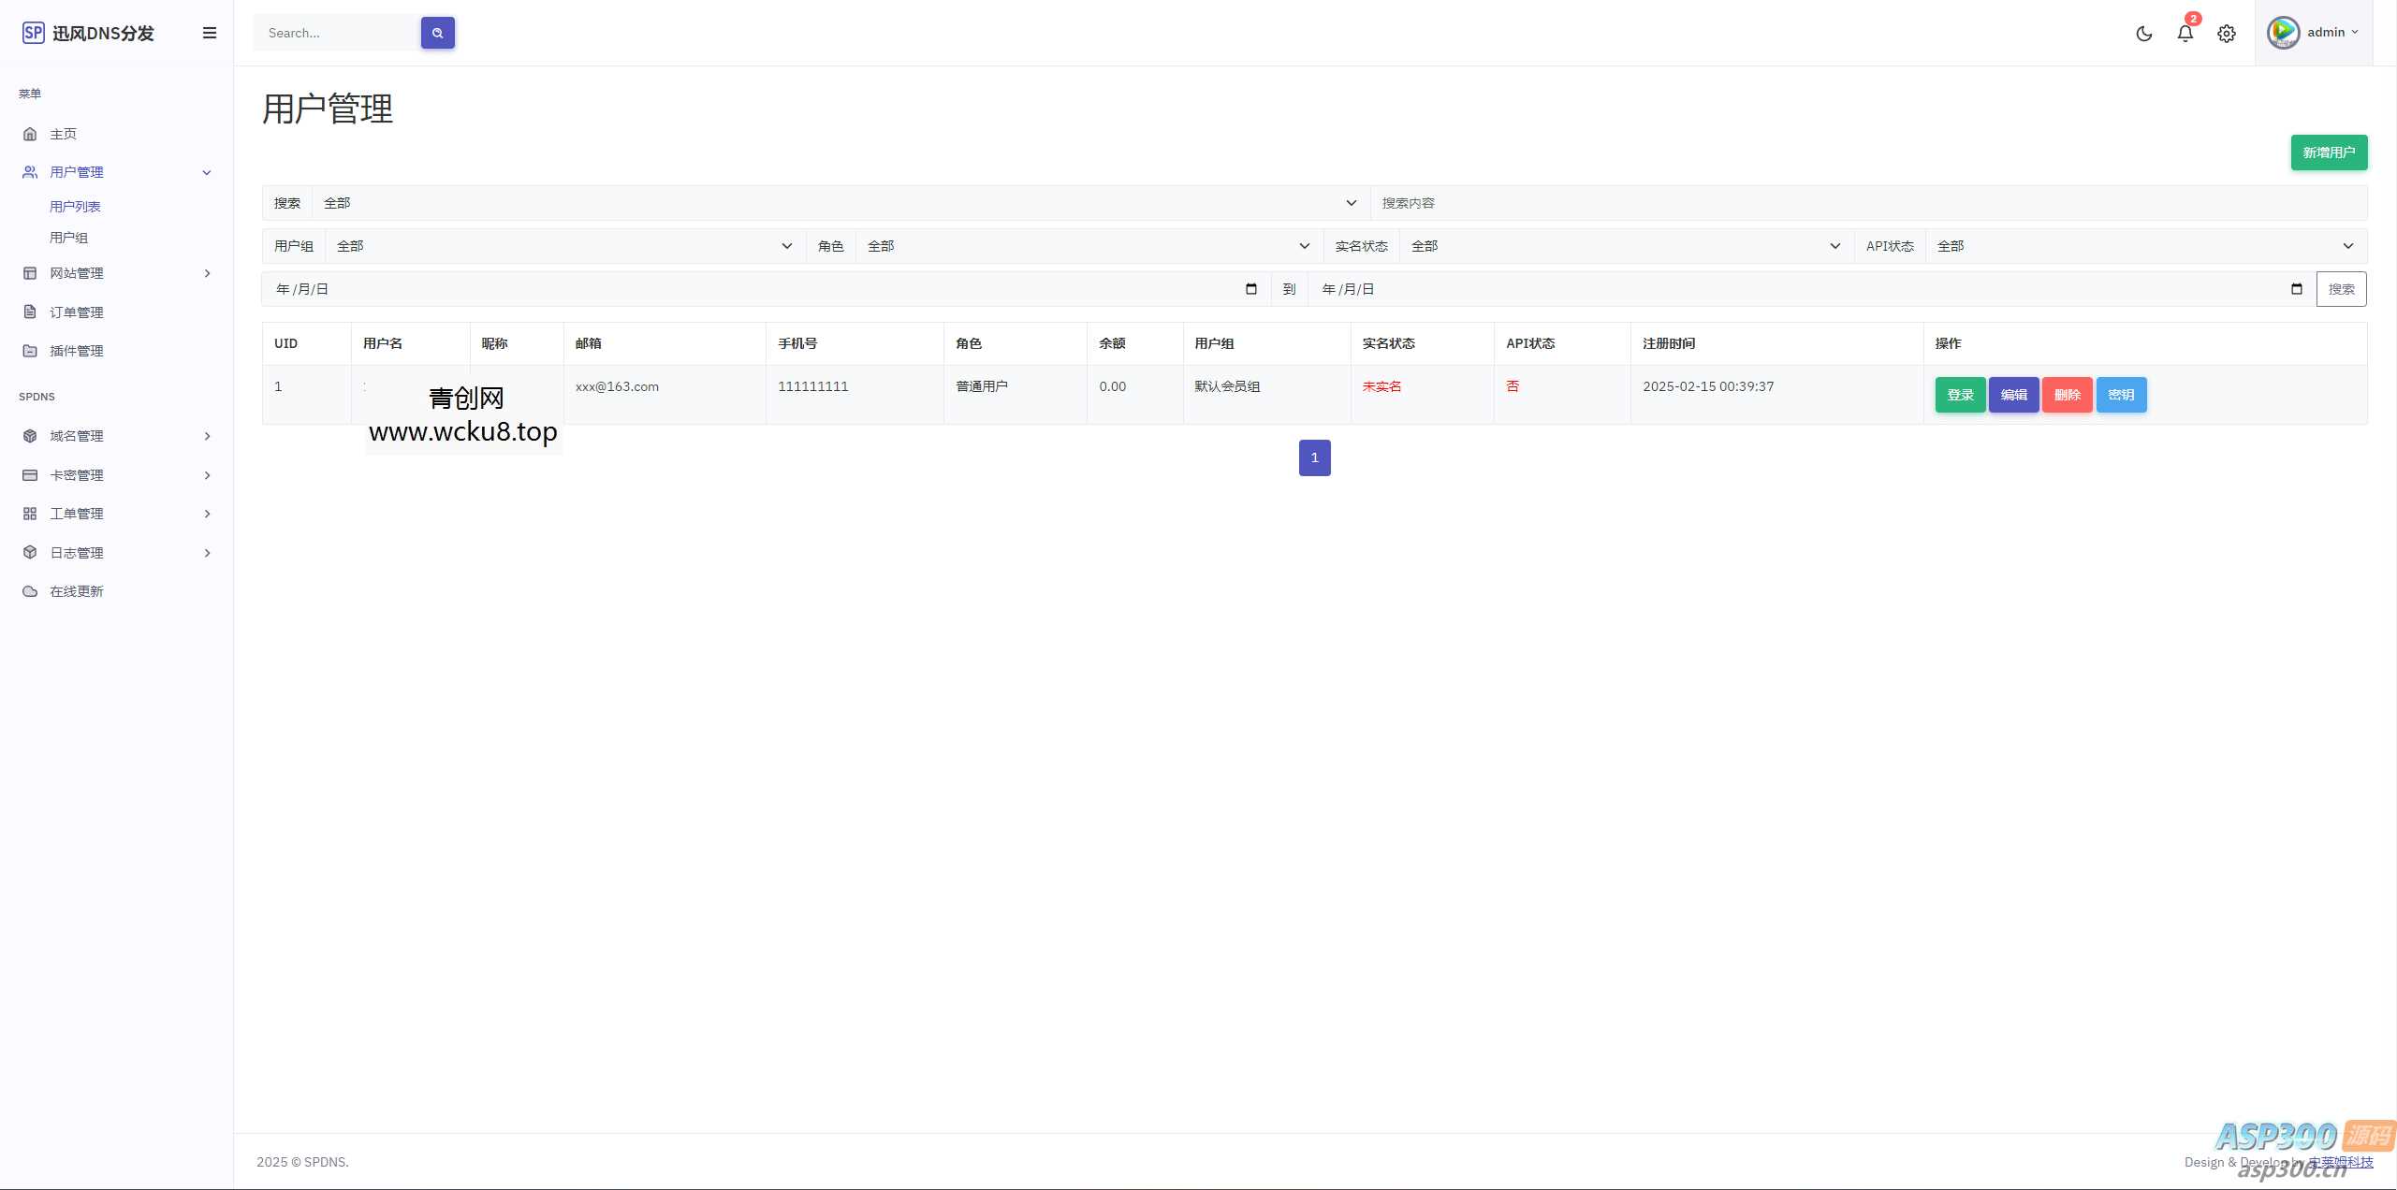
Task: Open end date calendar picker icon
Action: (x=2296, y=289)
